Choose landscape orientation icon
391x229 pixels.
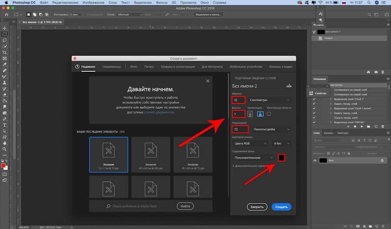260,114
